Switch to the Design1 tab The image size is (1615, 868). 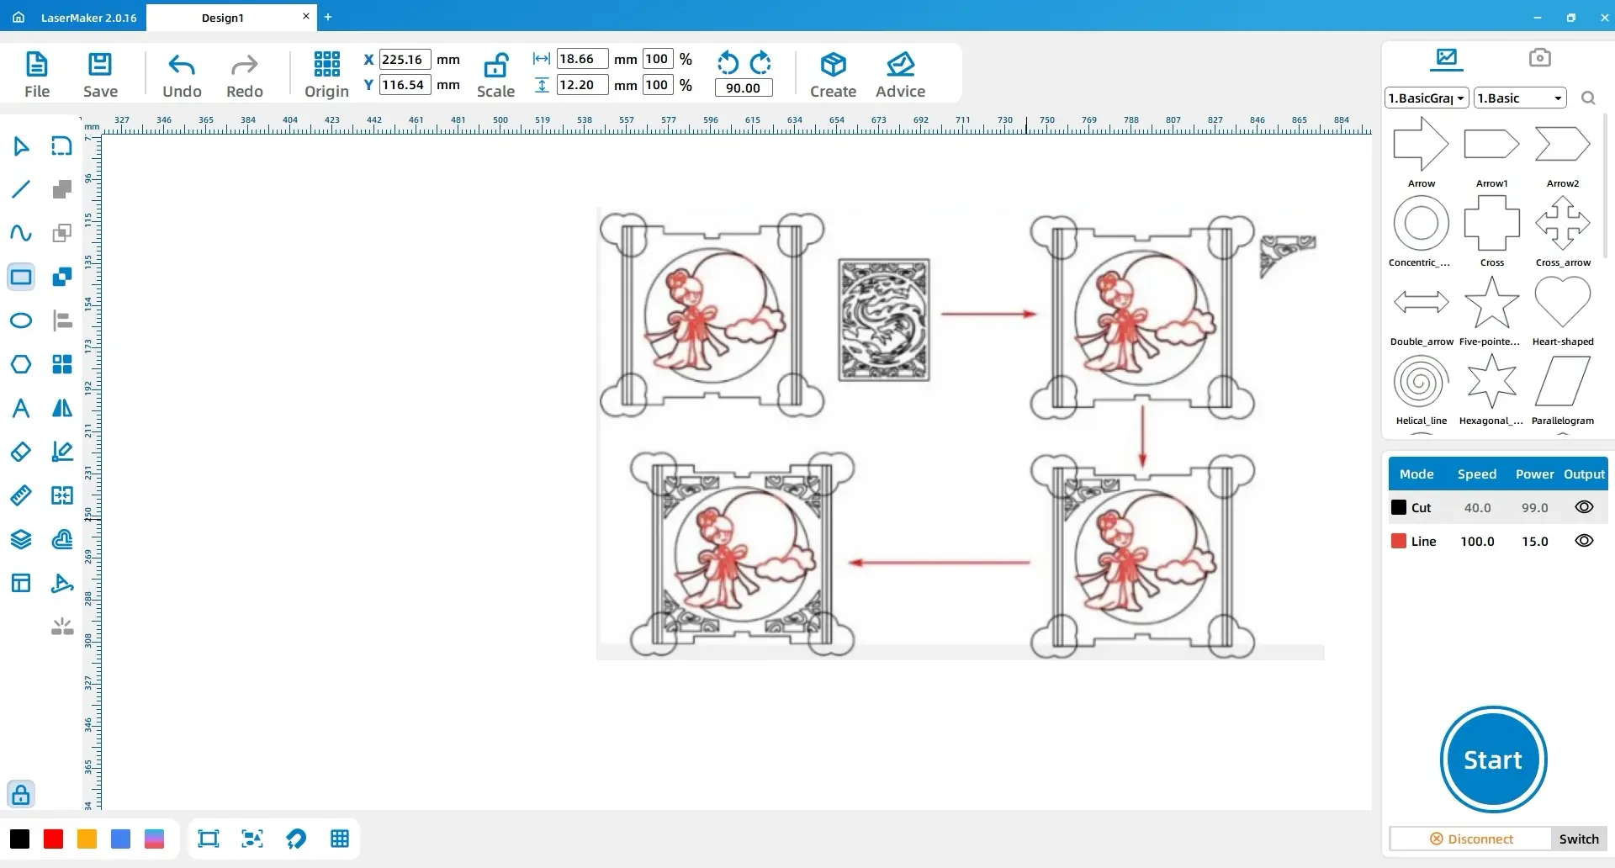[223, 18]
